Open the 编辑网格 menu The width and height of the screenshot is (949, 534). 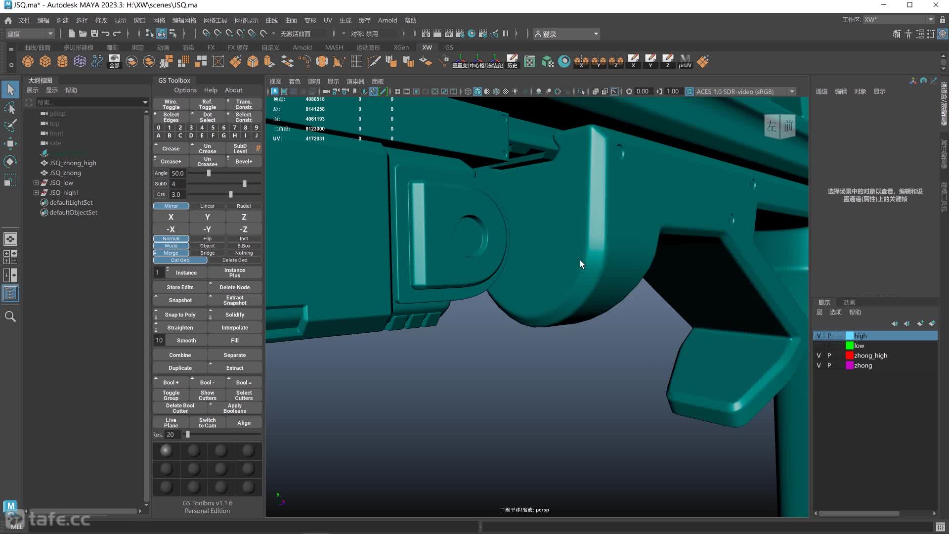184,20
